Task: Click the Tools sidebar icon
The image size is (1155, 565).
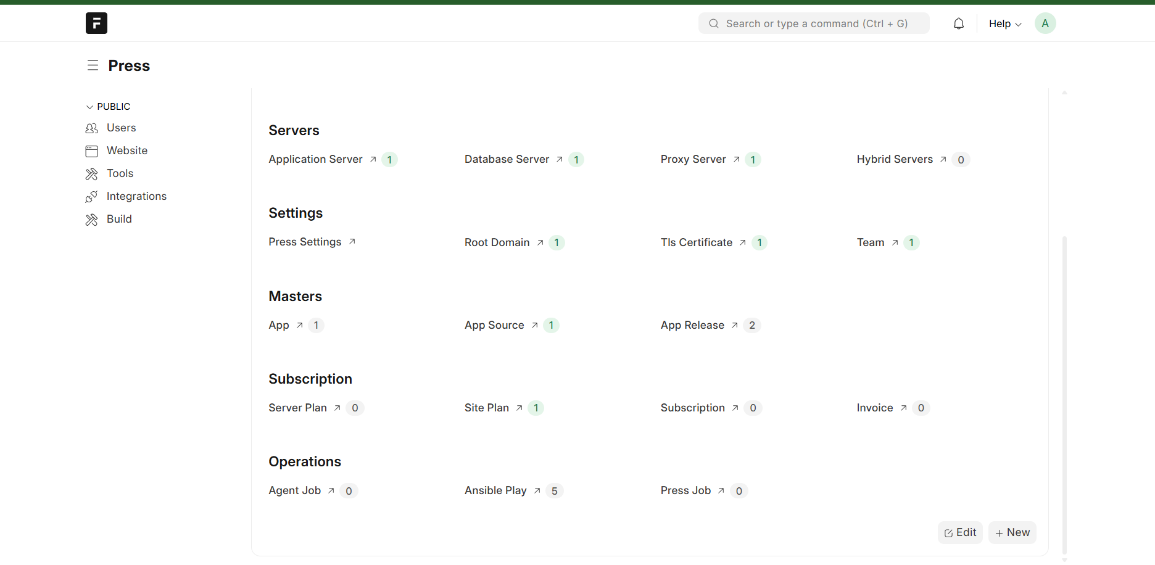Action: tap(92, 174)
